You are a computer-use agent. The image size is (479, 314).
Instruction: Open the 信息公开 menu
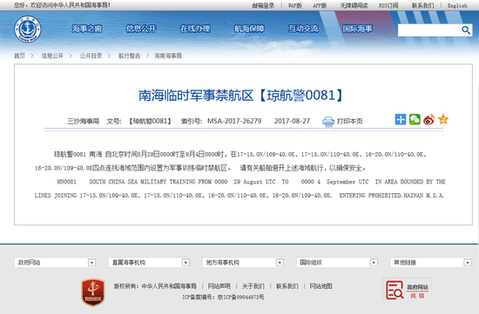click(x=141, y=29)
